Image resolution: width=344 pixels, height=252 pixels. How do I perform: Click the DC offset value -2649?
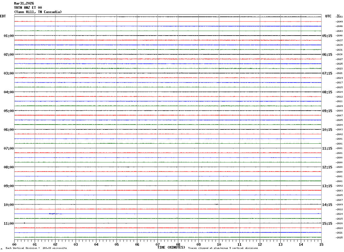tap(339, 22)
